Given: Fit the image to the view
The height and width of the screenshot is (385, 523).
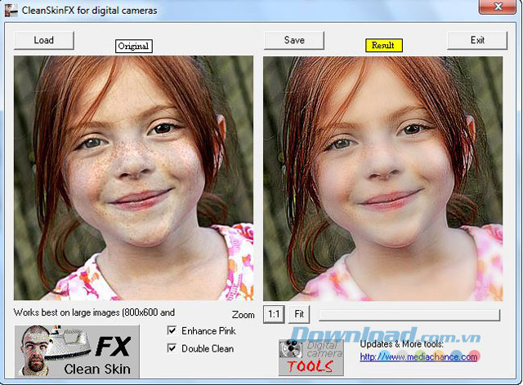Looking at the screenshot, I should point(300,314).
